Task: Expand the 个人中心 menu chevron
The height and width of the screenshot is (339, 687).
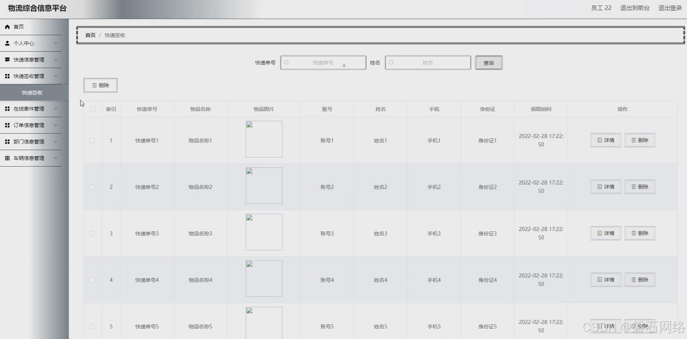Action: [x=56, y=43]
